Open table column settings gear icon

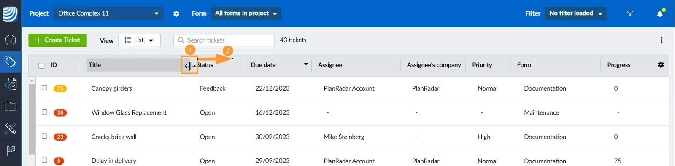point(661,64)
